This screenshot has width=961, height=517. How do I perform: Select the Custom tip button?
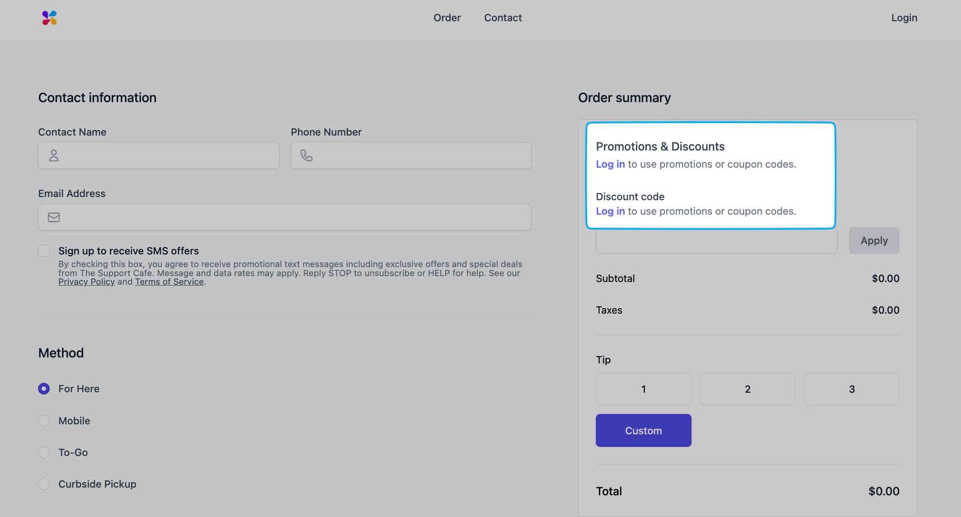tap(643, 431)
